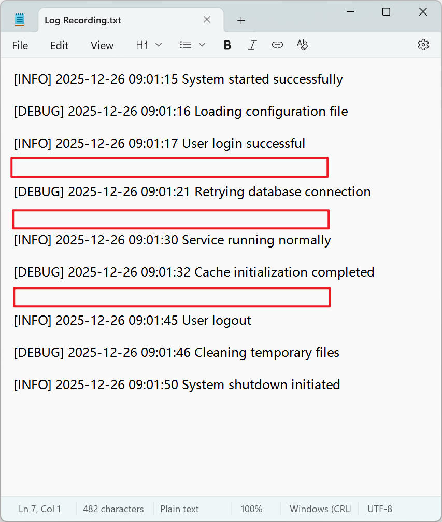This screenshot has width=442, height=522.
Task: Click the Plain text indicator in status bar
Action: [x=179, y=509]
